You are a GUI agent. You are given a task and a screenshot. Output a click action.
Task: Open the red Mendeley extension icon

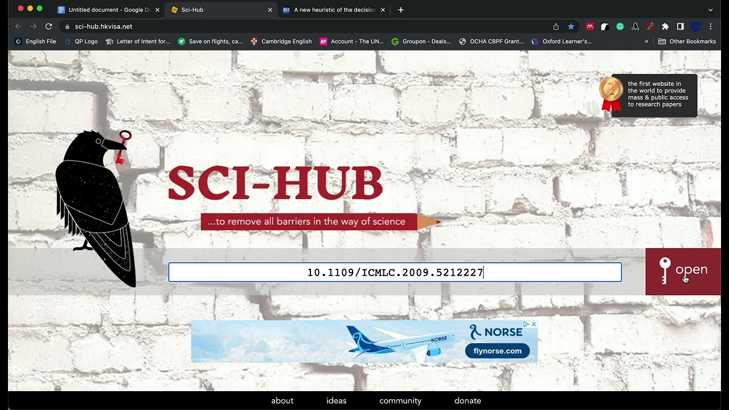click(590, 26)
